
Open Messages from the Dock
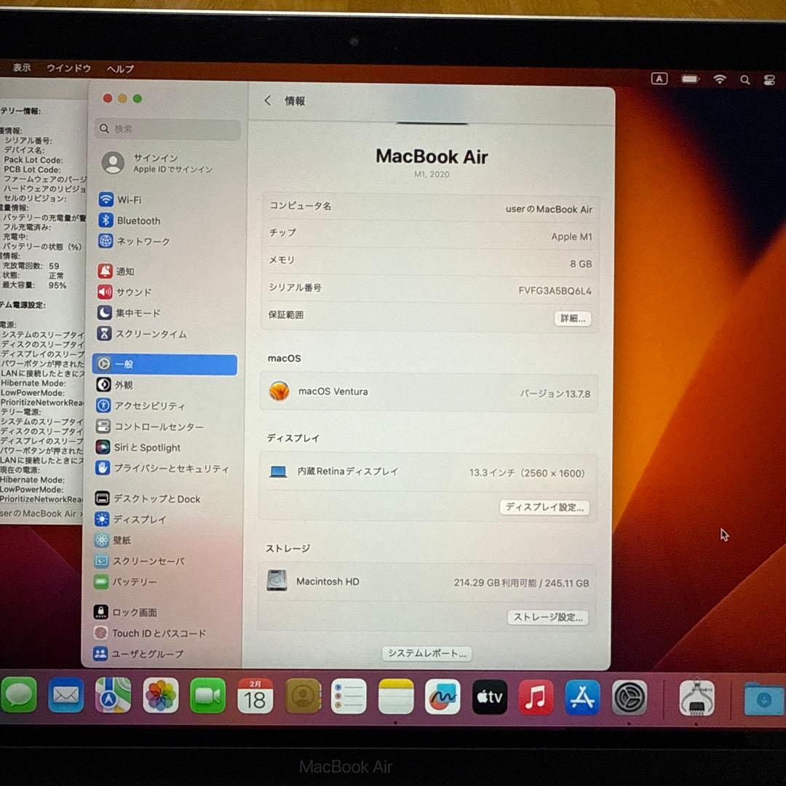(x=18, y=695)
